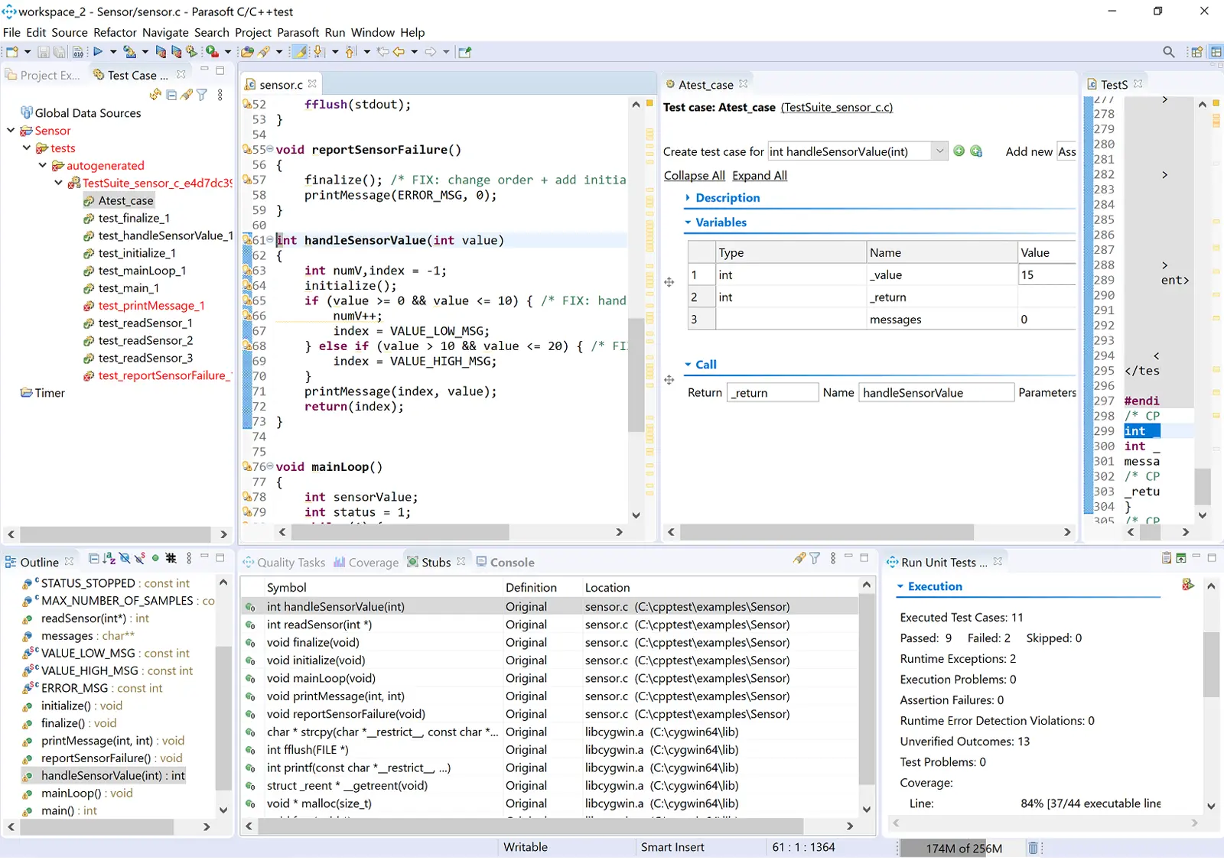Toggle function fold at line 61
Viewport: 1224px width, 860px height.
pyautogui.click(x=270, y=239)
